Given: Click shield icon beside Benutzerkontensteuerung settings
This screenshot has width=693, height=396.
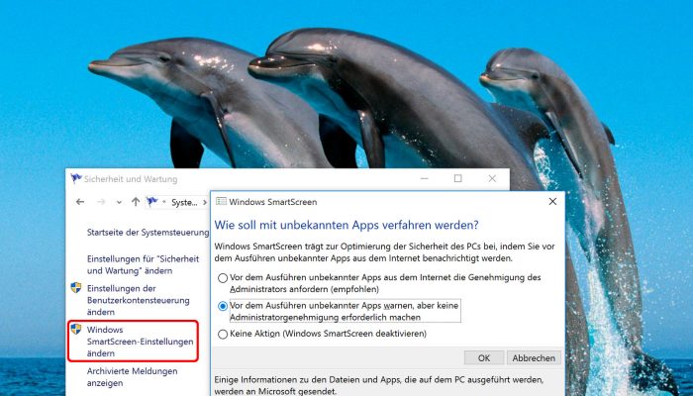Looking at the screenshot, I should tap(76, 288).
